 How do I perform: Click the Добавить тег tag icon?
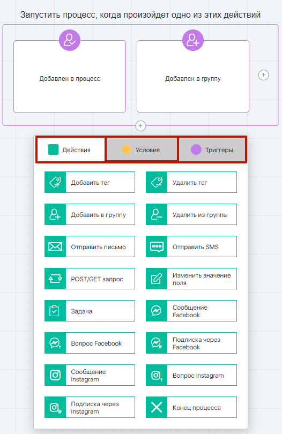coord(55,182)
